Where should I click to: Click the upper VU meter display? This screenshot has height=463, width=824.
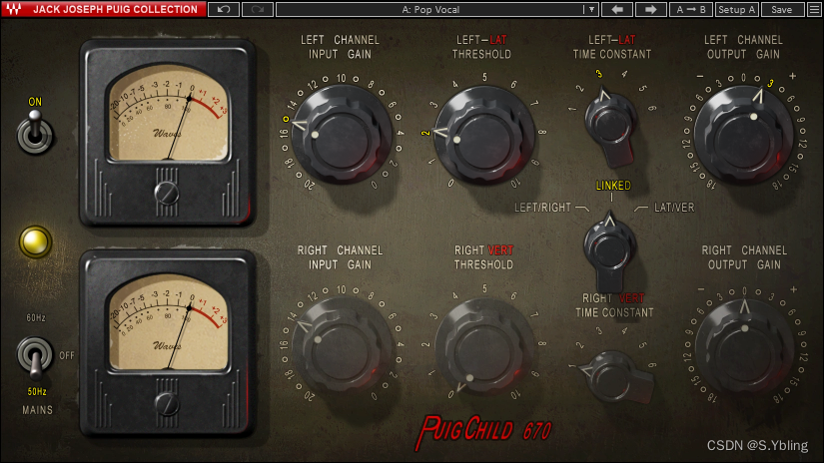pyautogui.click(x=168, y=113)
